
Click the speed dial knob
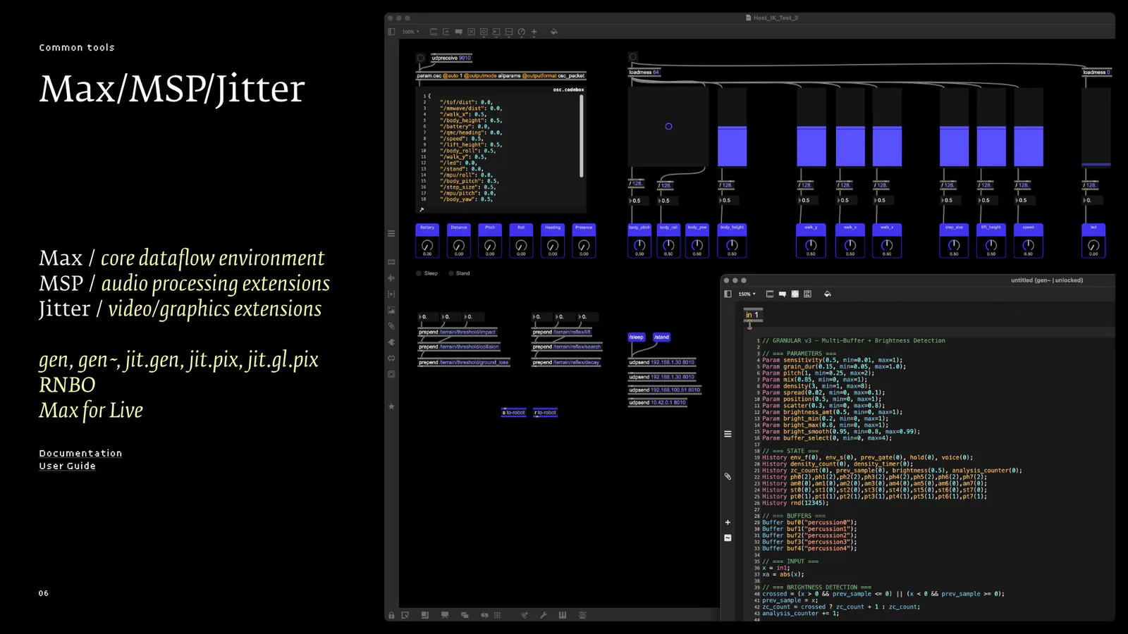click(1028, 245)
